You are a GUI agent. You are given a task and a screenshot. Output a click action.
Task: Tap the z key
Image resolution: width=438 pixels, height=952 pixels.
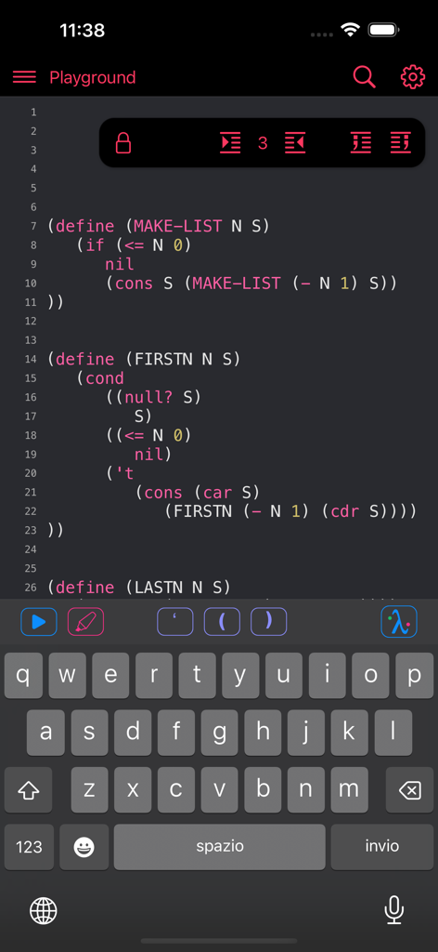[x=89, y=789]
